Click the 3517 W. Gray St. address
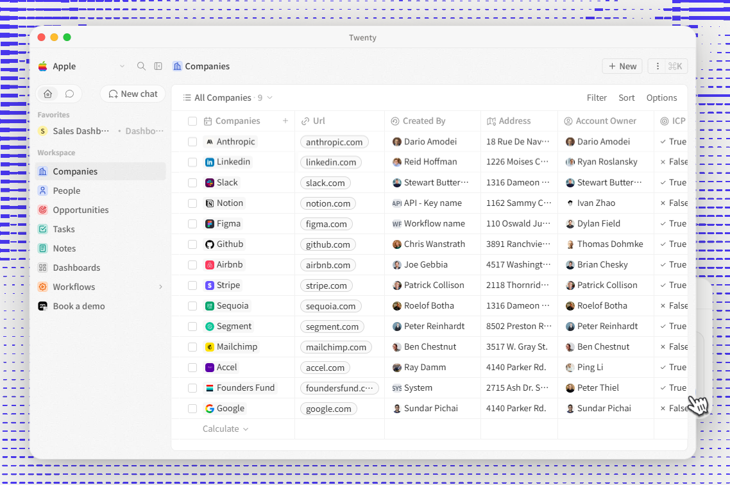730x485 pixels. [517, 347]
